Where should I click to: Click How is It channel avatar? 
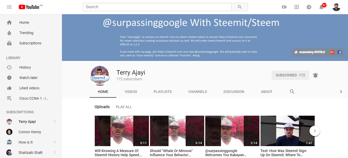pos(9,142)
